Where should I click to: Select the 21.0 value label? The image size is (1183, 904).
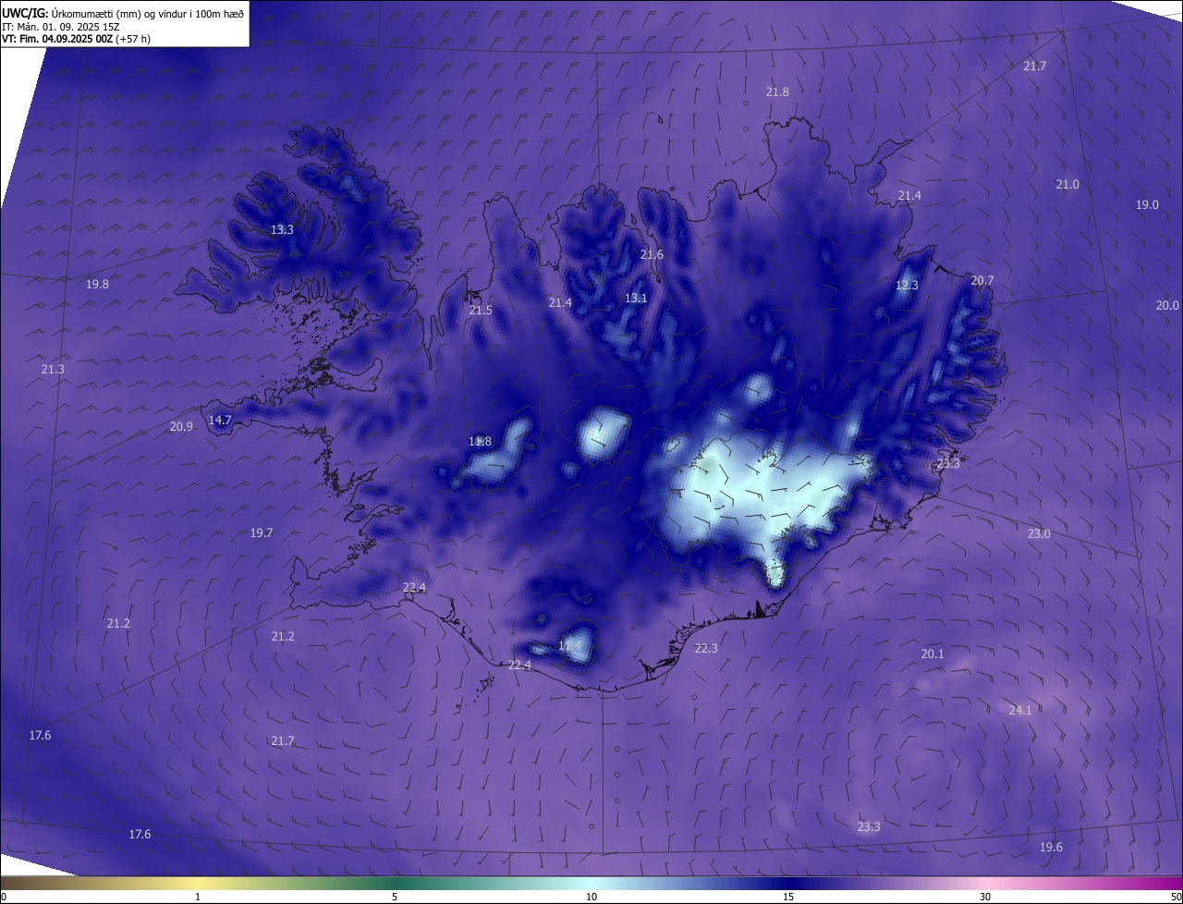1067,184
